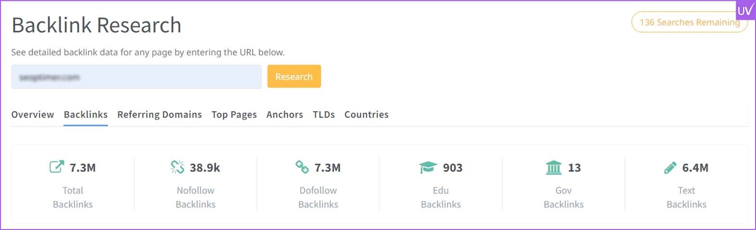Screen dimensions: 756x230
Task: Click the 38.9k Nofollow Backlinks value
Action: tap(205, 168)
